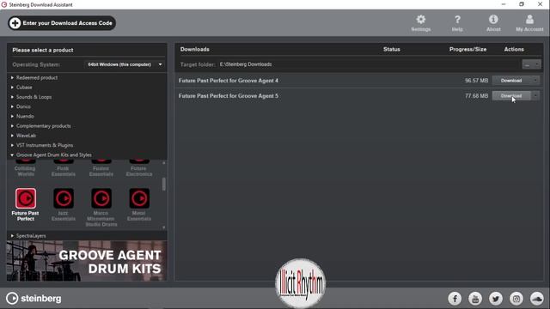Click the Status column header
Screen dimensions: 550x309
tap(392, 50)
